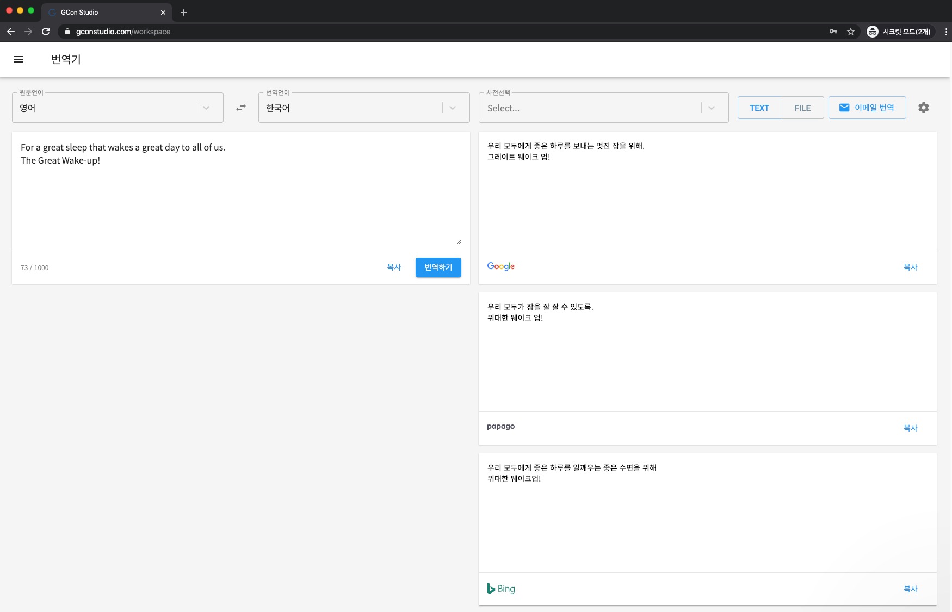View site security lock info
This screenshot has width=952, height=612.
[67, 32]
